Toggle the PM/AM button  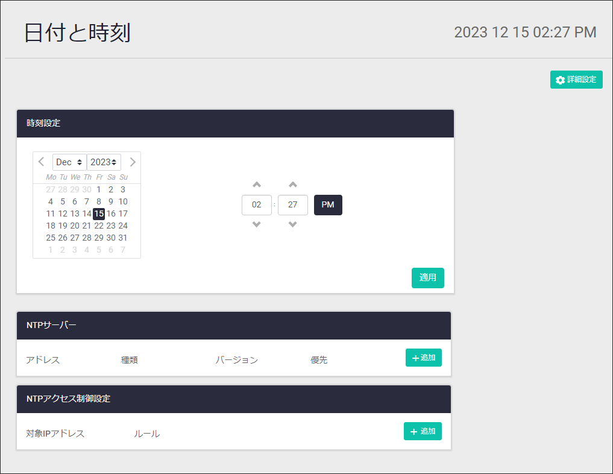tap(328, 204)
